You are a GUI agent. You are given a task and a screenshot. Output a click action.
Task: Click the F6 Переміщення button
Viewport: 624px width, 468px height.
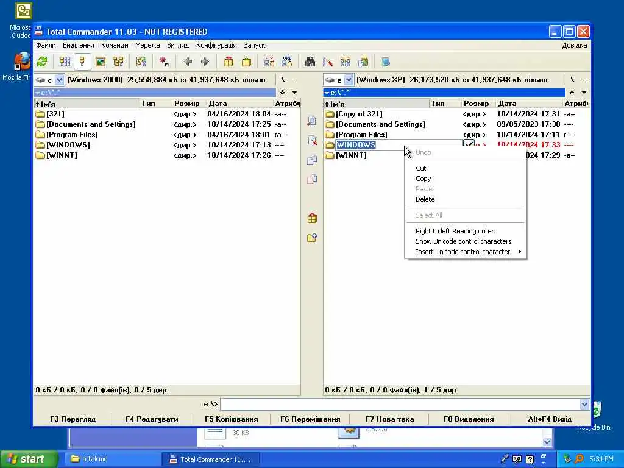tap(310, 419)
